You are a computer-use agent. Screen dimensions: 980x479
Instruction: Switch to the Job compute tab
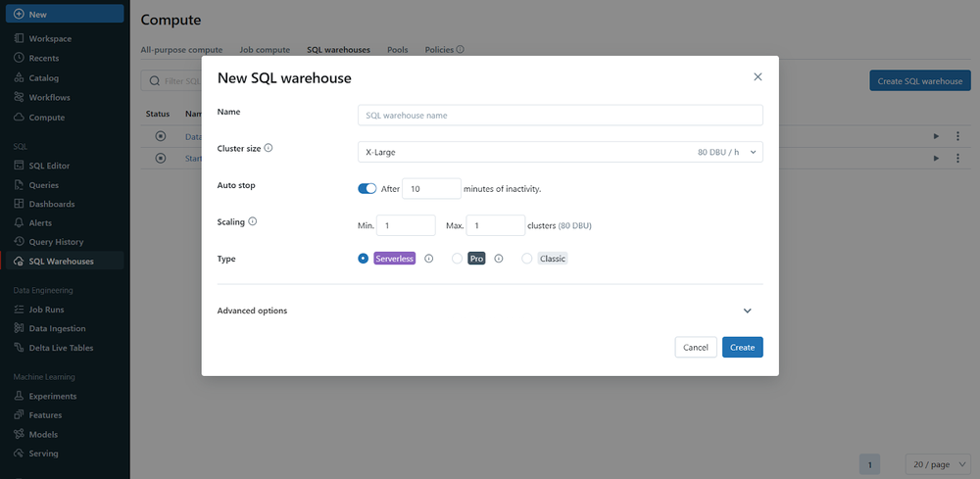(264, 49)
